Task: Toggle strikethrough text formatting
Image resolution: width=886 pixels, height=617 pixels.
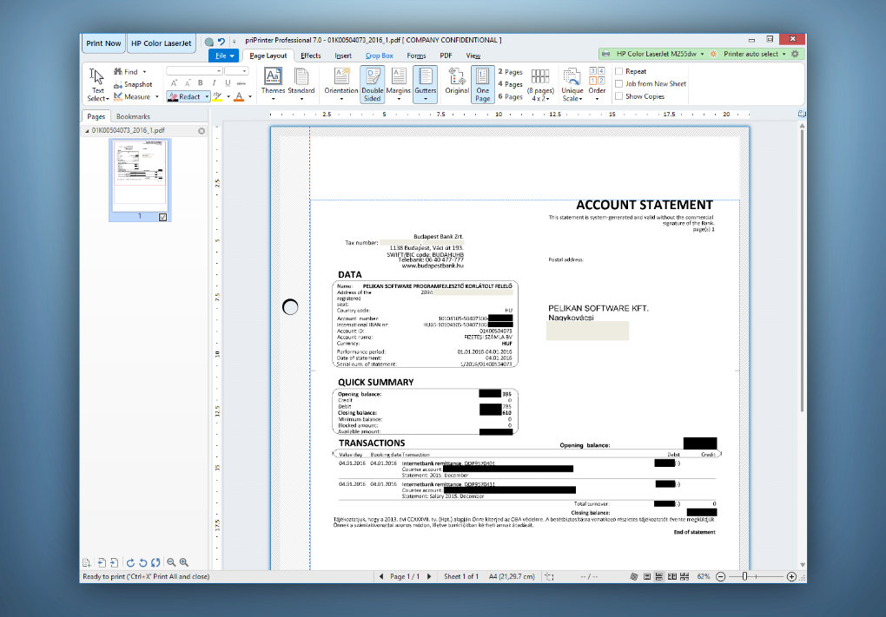Action: pyautogui.click(x=241, y=83)
